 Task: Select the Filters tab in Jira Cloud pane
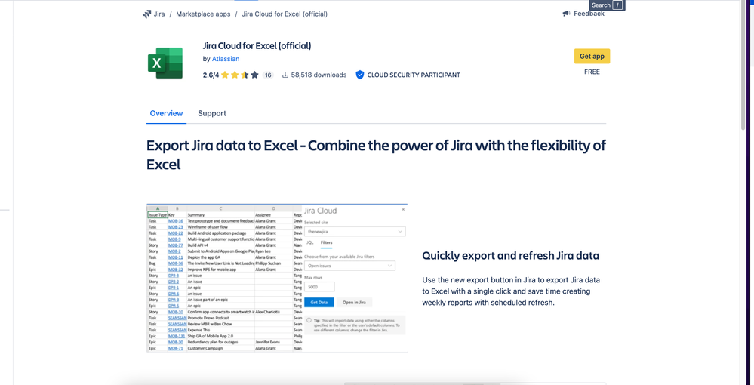coord(327,242)
